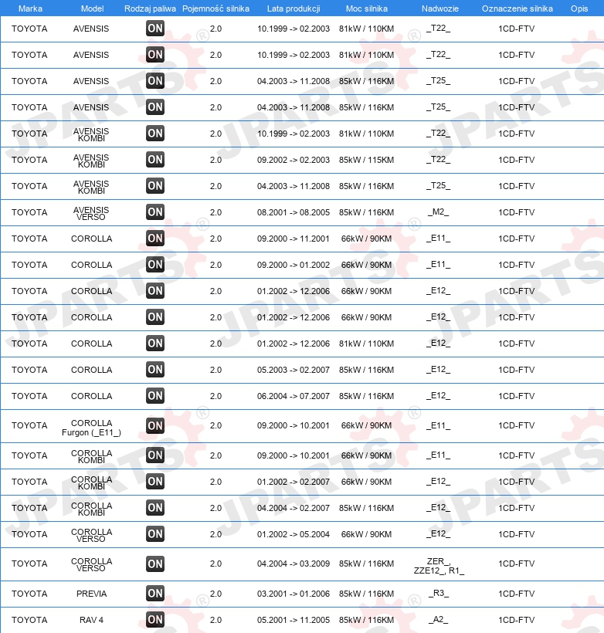Select the 2.0 capacity in the RAV 4 row
This screenshot has height=633, width=604.
(215, 620)
